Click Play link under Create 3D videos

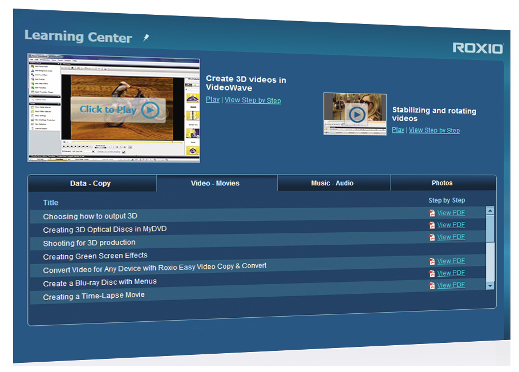[x=212, y=100]
